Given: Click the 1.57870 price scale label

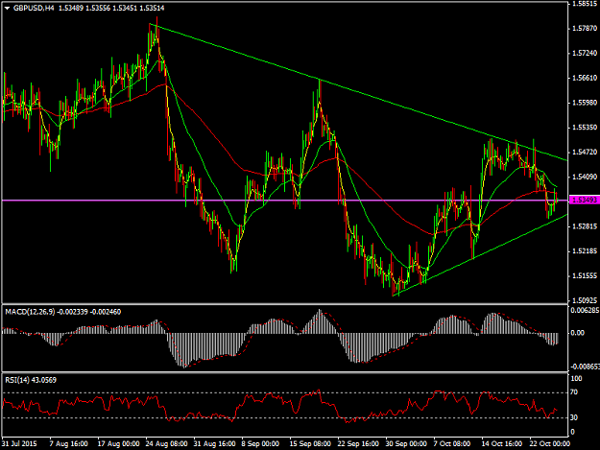Looking at the screenshot, I should [x=585, y=28].
